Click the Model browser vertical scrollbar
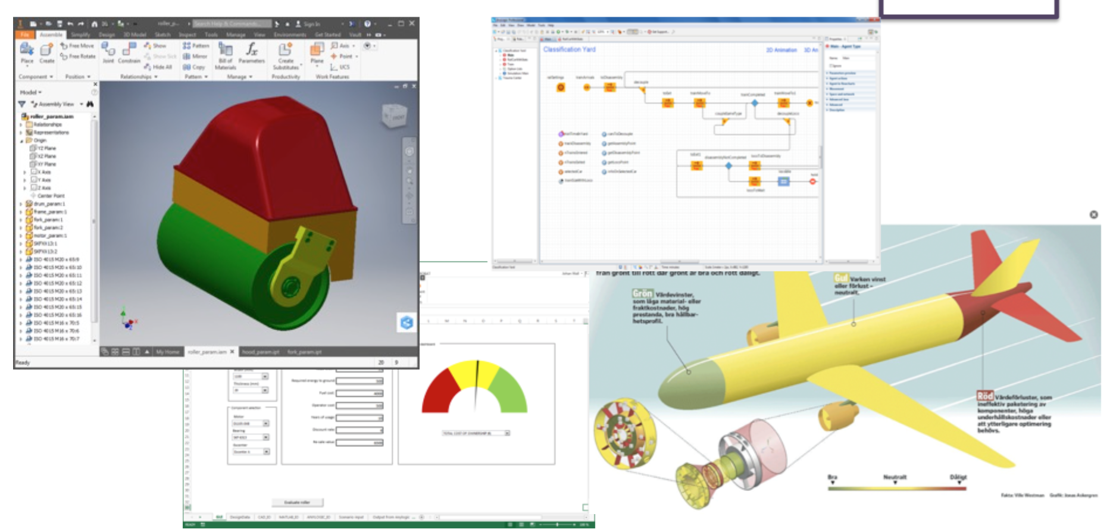 [x=93, y=229]
